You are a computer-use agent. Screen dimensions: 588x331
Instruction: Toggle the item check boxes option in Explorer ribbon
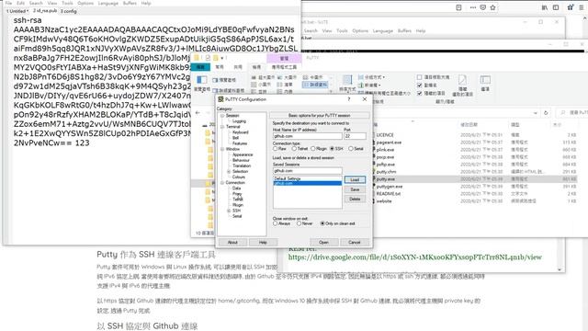(420, 77)
